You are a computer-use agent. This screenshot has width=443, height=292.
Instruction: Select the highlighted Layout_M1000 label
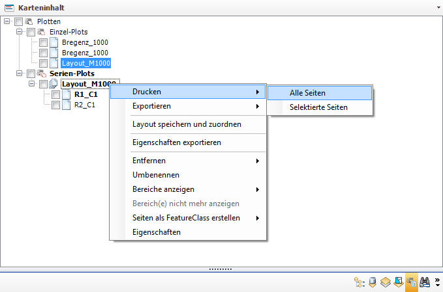[x=86, y=63]
